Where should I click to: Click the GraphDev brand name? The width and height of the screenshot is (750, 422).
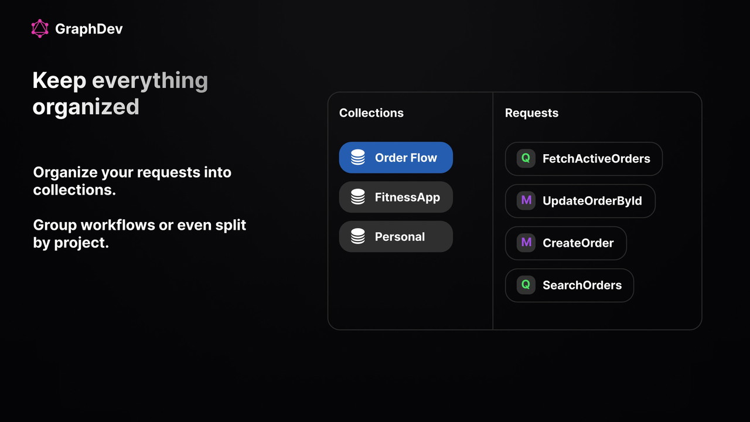[x=89, y=29]
